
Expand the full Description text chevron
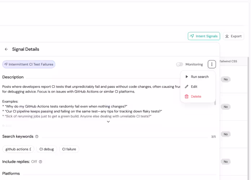(x=108, y=122)
